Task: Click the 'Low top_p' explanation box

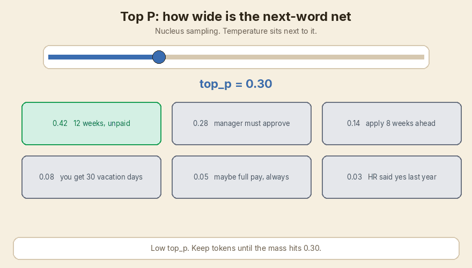Action: [236, 249]
